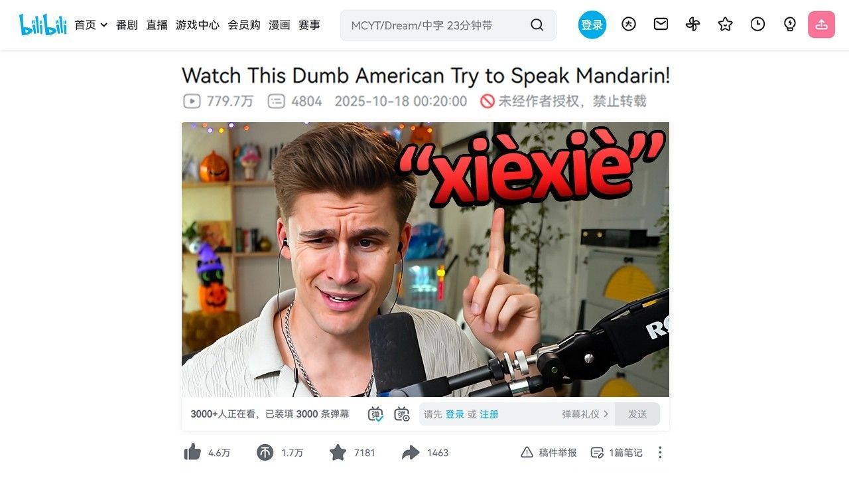849x478 pixels.
Task: Click the bilibili logo
Action: click(43, 25)
